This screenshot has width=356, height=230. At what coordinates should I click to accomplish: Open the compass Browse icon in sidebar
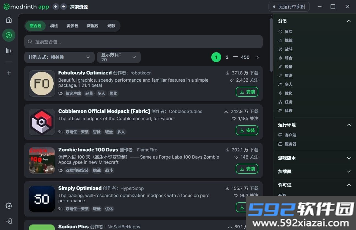coord(9,35)
